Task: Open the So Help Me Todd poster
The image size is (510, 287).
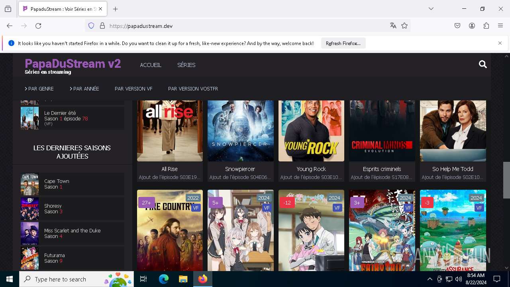Action: (x=453, y=131)
